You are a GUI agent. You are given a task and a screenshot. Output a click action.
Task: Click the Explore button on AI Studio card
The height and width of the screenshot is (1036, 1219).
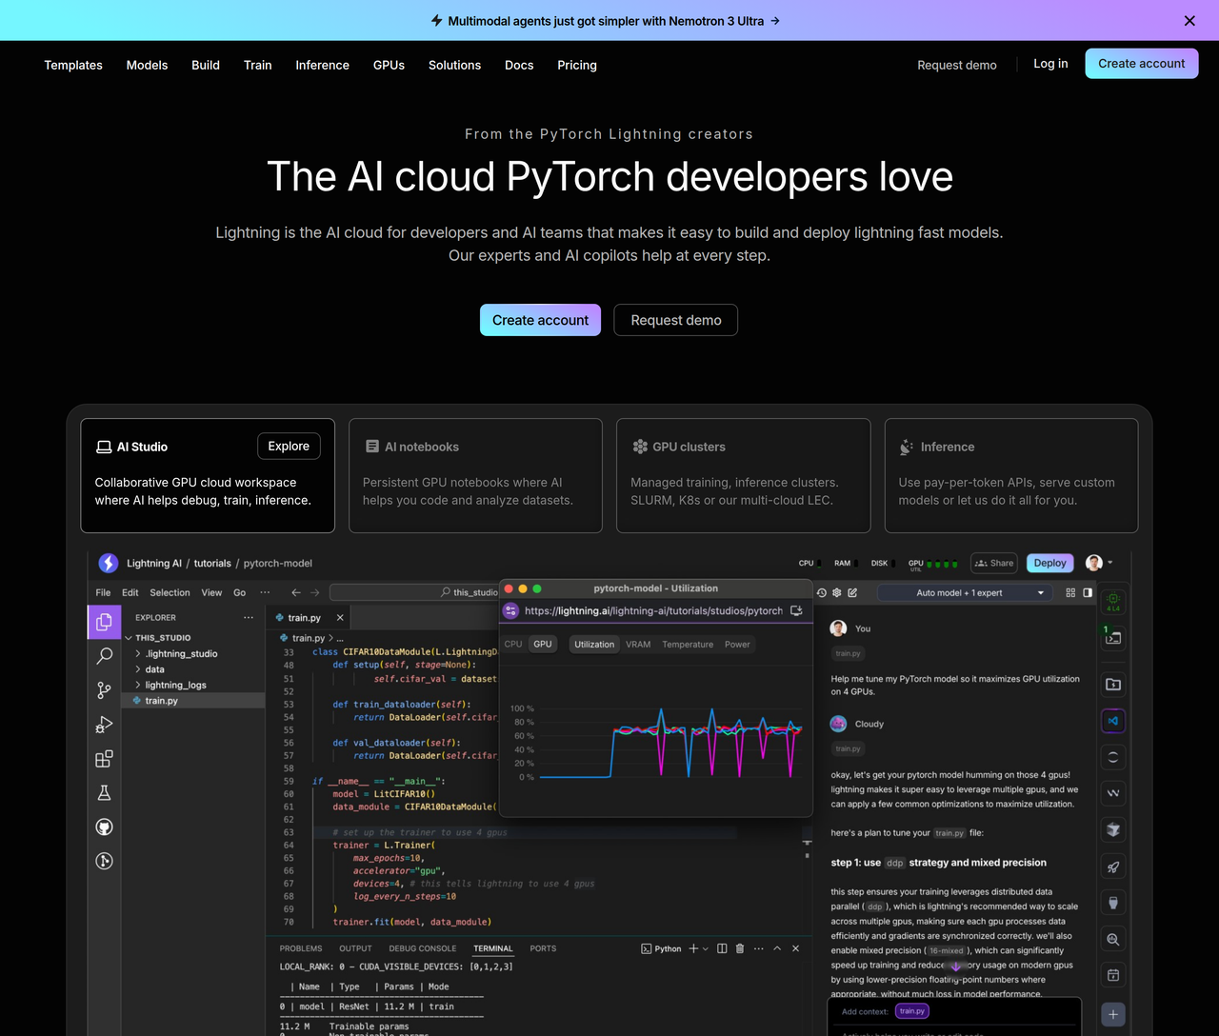click(x=289, y=446)
